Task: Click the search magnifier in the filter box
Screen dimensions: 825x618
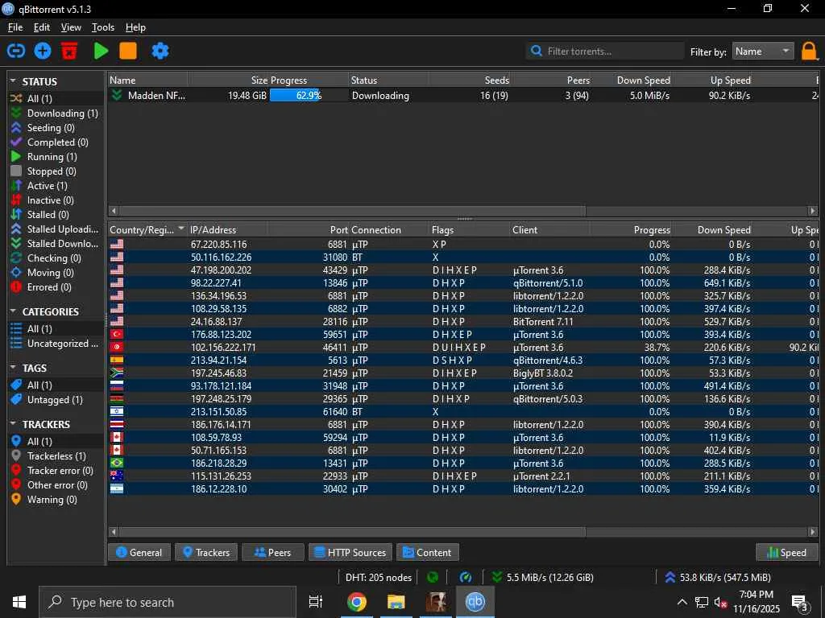Action: 536,51
